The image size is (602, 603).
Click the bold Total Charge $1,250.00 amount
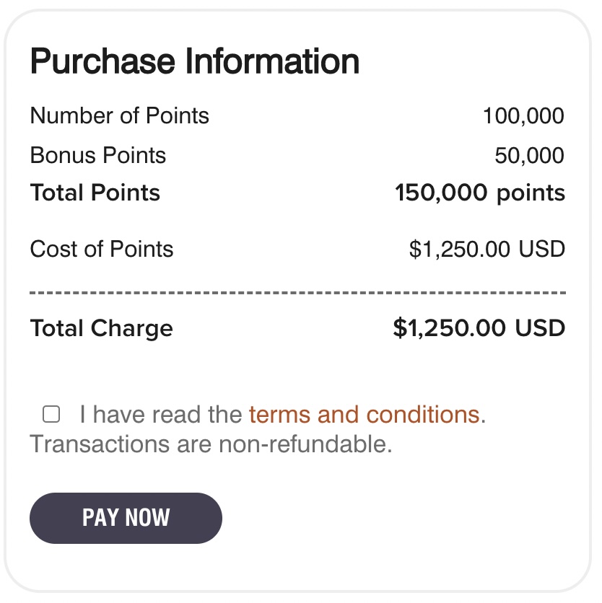point(449,328)
